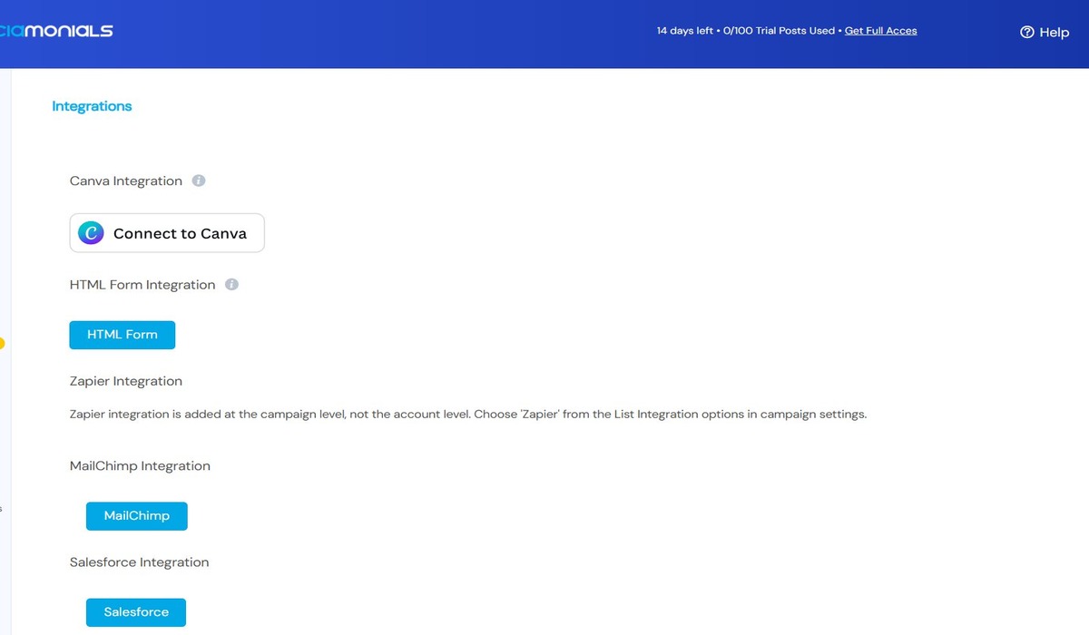This screenshot has height=635, width=1089.
Task: Click the HTML Form Integration label
Action: [x=142, y=285]
